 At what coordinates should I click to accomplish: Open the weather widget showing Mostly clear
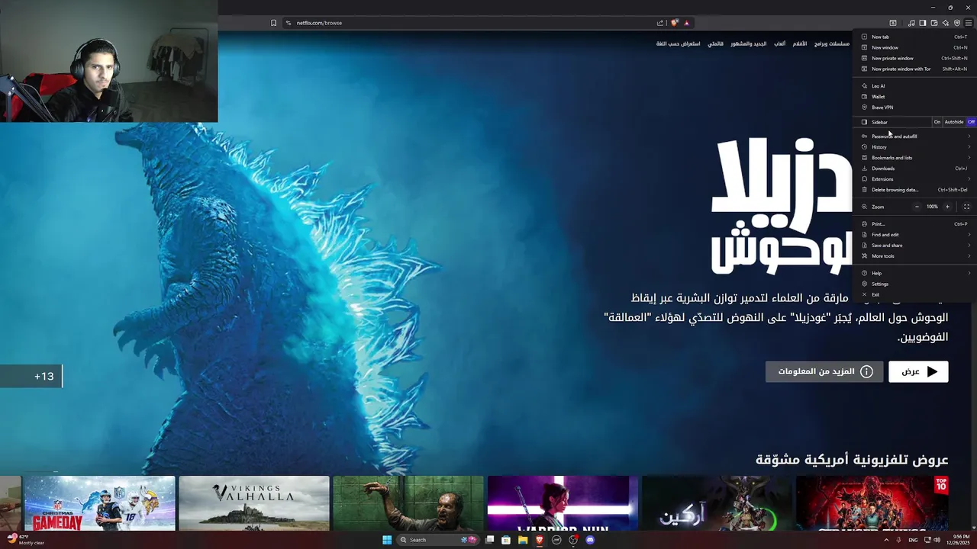25,540
